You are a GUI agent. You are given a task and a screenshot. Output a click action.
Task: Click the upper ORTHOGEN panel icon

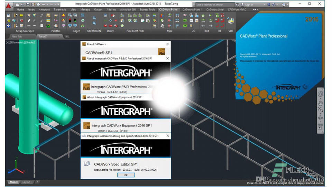[x=94, y=18]
